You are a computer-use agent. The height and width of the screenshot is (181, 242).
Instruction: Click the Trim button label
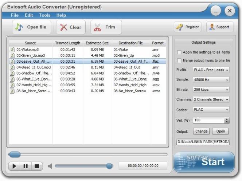pyautogui.click(x=110, y=27)
